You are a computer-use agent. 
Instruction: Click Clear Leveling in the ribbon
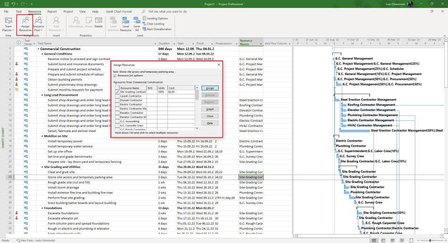[x=153, y=24]
